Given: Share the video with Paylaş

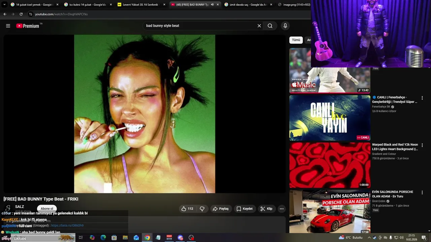Looking at the screenshot, I should pos(221,209).
